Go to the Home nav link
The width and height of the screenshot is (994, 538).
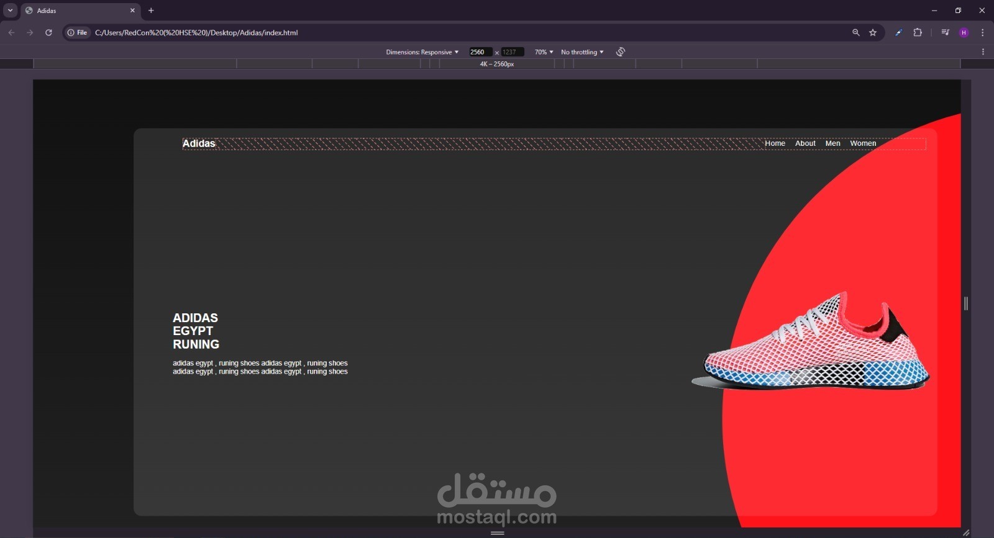[775, 143]
